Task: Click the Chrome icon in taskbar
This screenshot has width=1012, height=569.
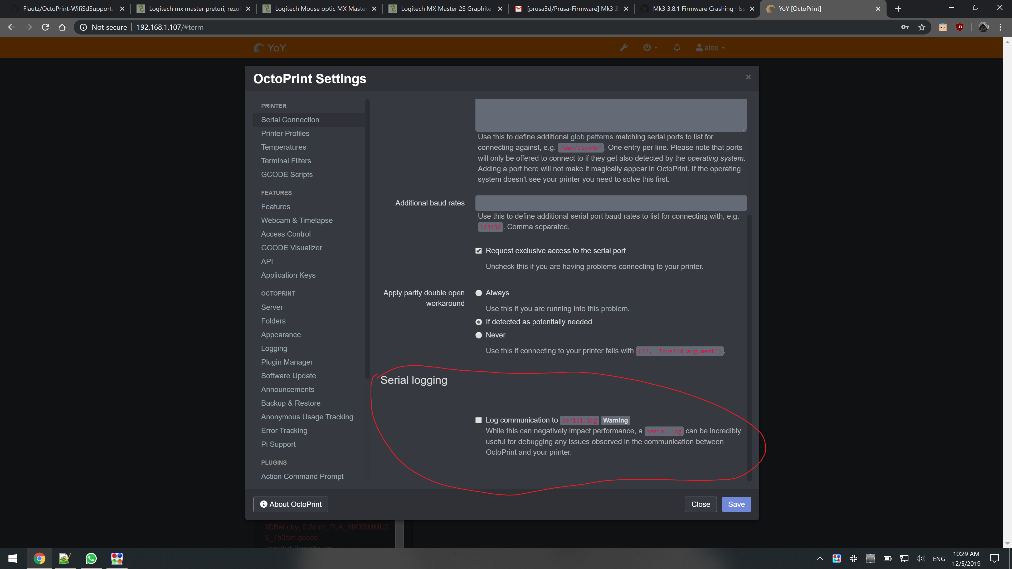Action: [x=39, y=558]
